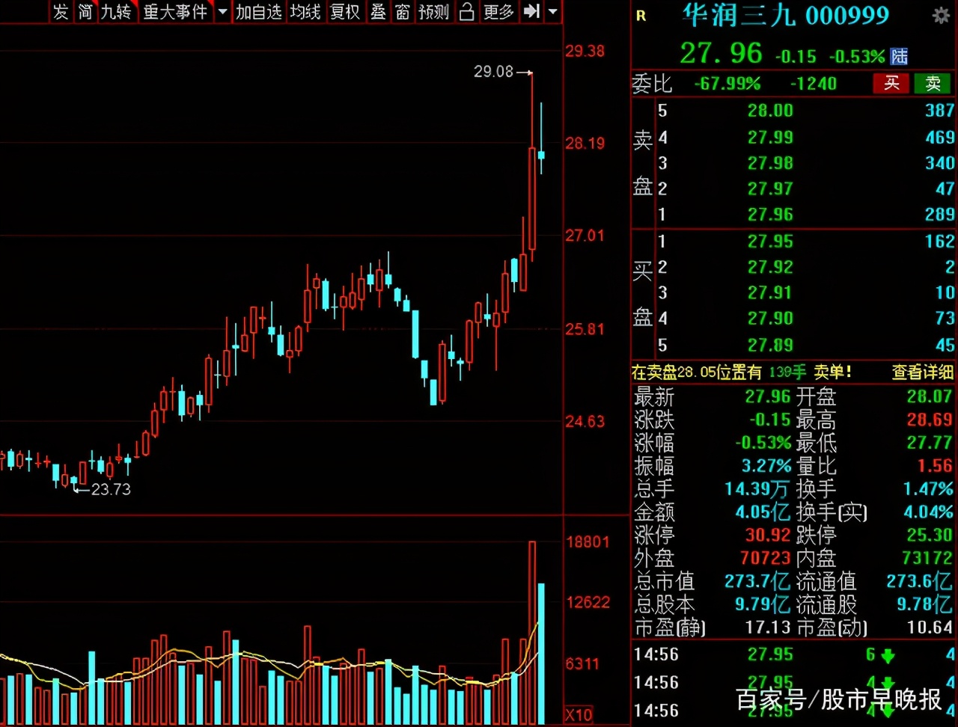Screen dimensions: 958x727
Task: Open the settings gear icon near 000999
Action: click(x=942, y=13)
